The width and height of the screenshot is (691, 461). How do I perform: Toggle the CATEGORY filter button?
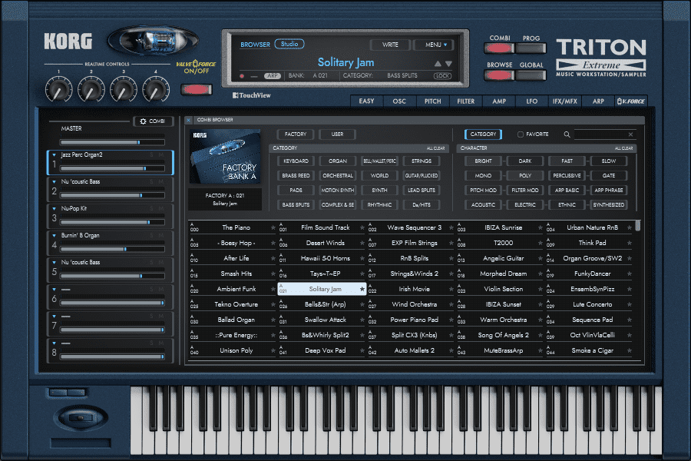[483, 134]
